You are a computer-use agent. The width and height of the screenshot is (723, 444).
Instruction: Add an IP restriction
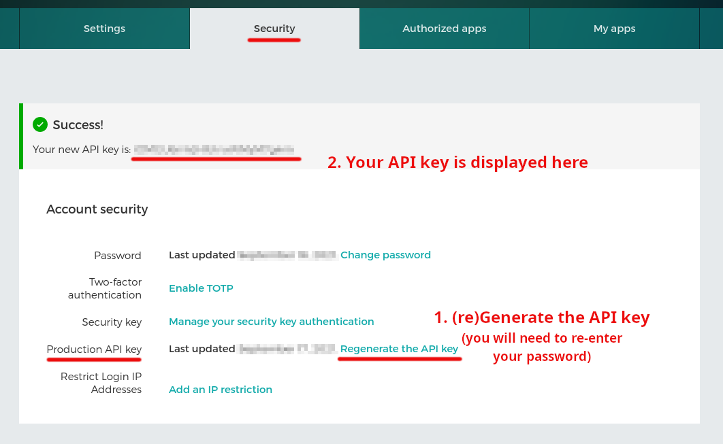click(x=220, y=390)
